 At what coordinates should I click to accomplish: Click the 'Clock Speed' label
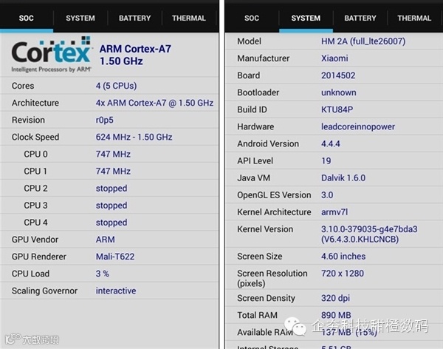click(35, 137)
